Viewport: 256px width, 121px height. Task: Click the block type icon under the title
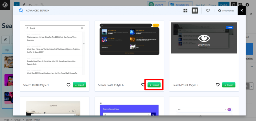point(6,40)
